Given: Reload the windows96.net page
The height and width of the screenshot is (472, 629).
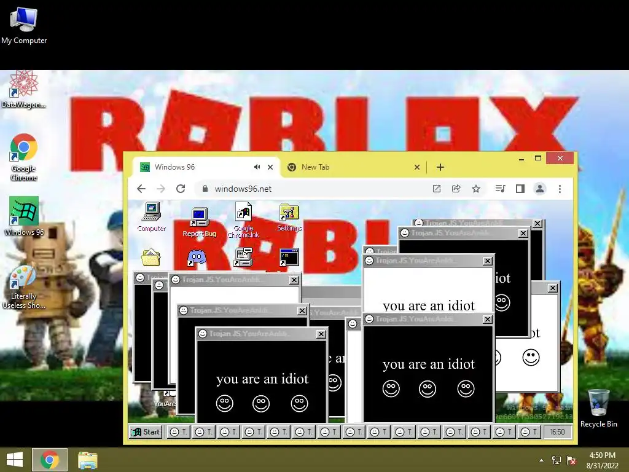Looking at the screenshot, I should [181, 189].
